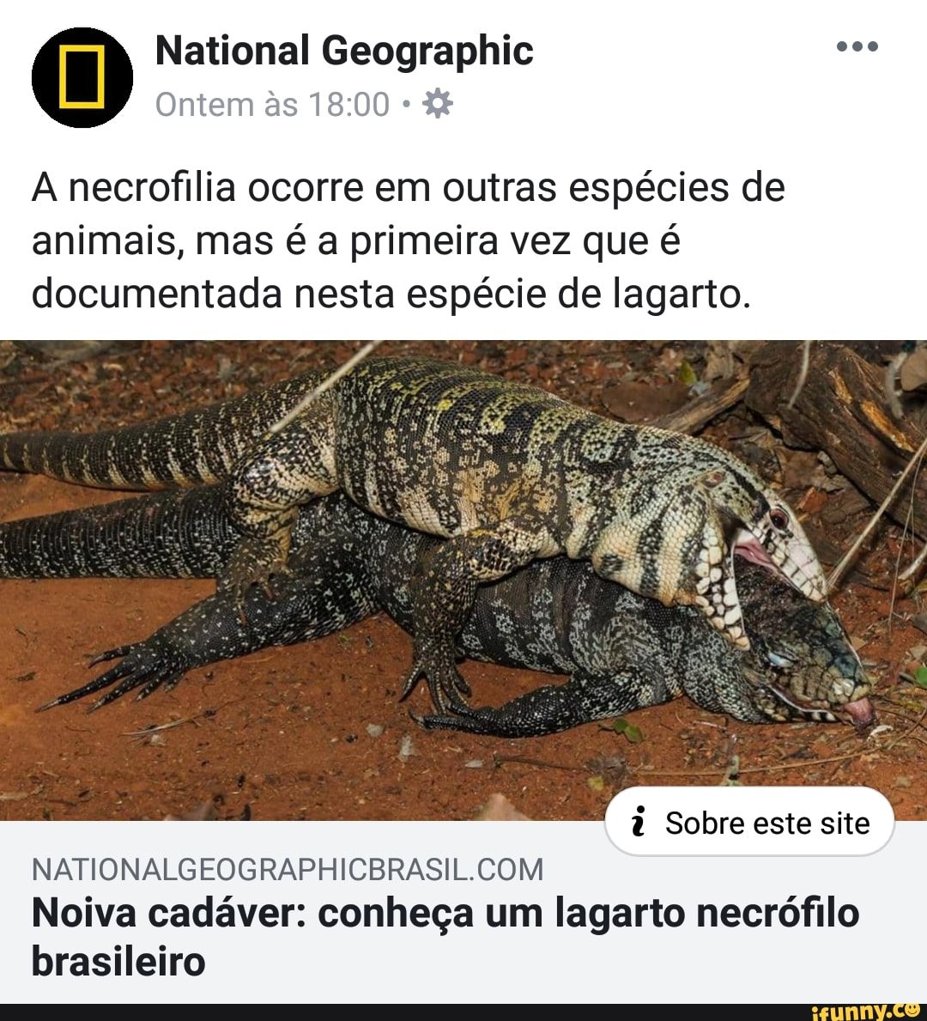
Task: Tap the "Sobre este site" button
Action: (x=750, y=822)
